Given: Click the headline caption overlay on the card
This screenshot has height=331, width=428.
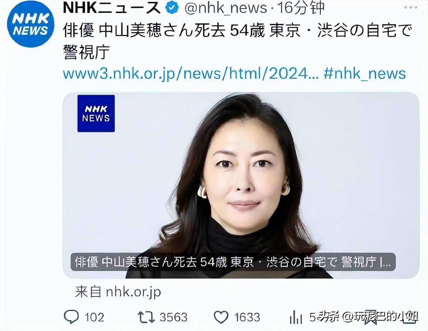Looking at the screenshot, I should (233, 262).
